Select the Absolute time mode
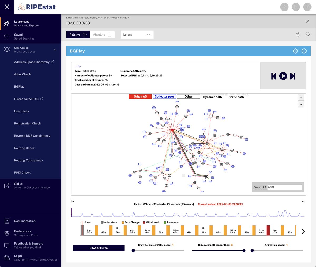This screenshot has width=316, height=267. click(102, 35)
